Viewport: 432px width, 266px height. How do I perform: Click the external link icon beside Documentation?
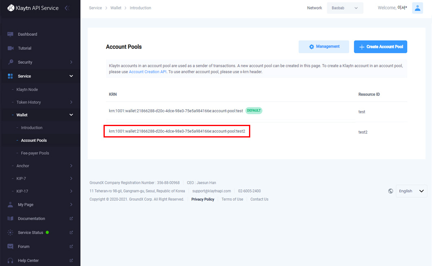click(x=71, y=219)
